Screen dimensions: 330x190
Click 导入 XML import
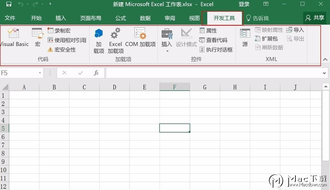(295, 30)
